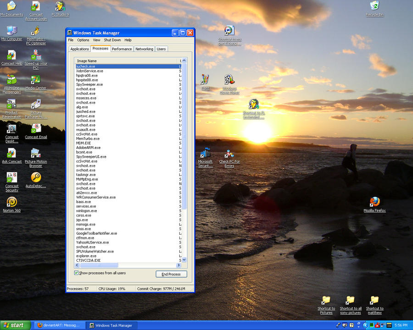The width and height of the screenshot is (413, 330).
Task: Open Shortcut to matthew folder
Action: [x=374, y=305]
